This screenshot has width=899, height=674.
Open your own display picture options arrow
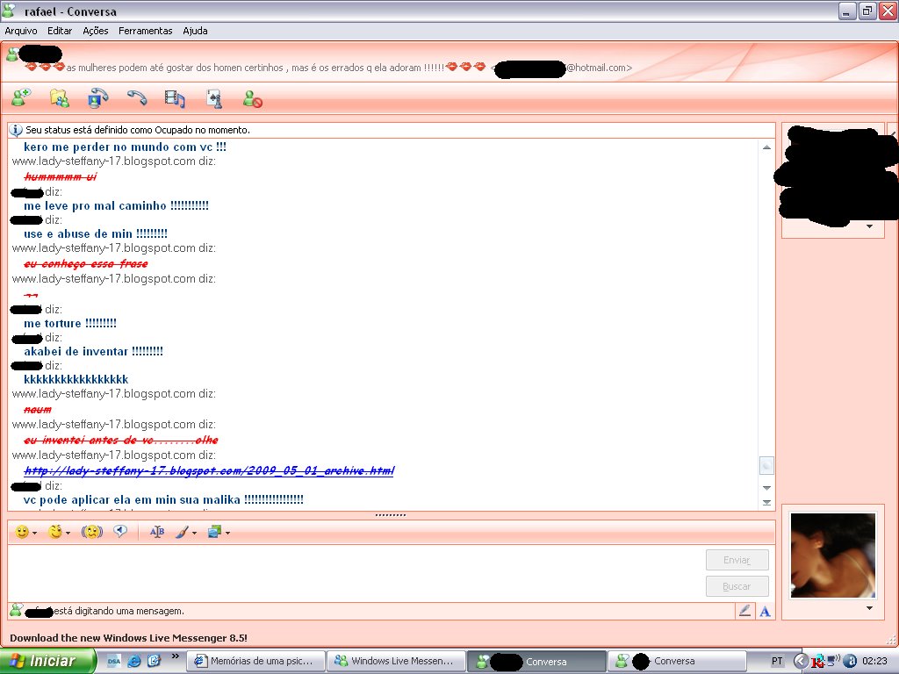870,608
